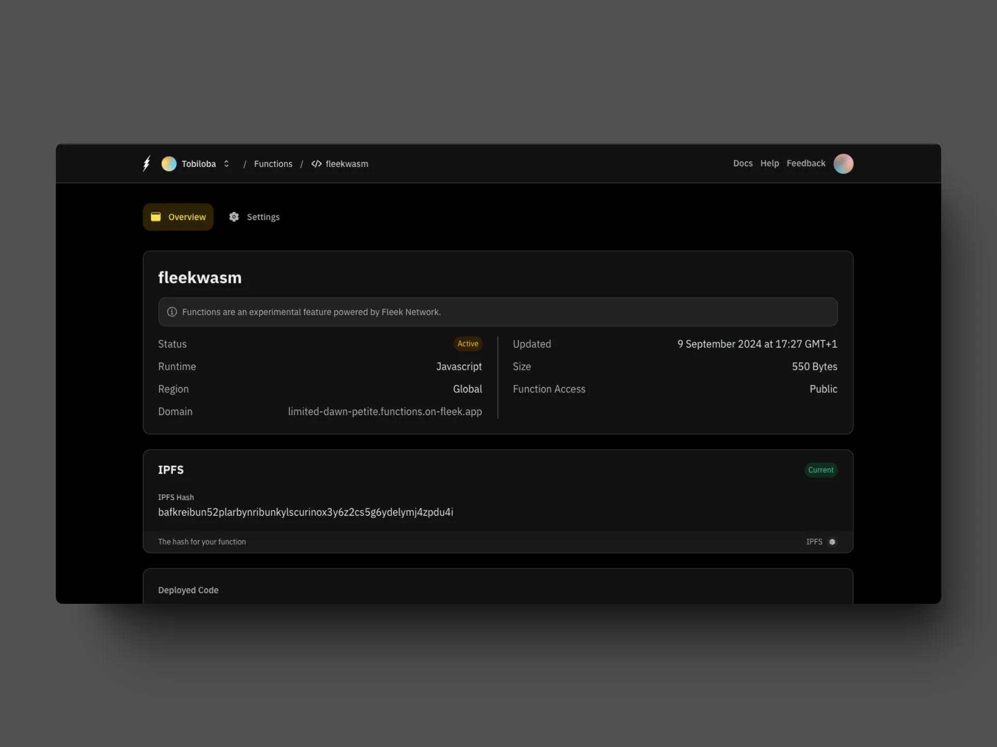Image resolution: width=997 pixels, height=747 pixels.
Task: Click the fleekwasm code brackets icon
Action: [316, 164]
